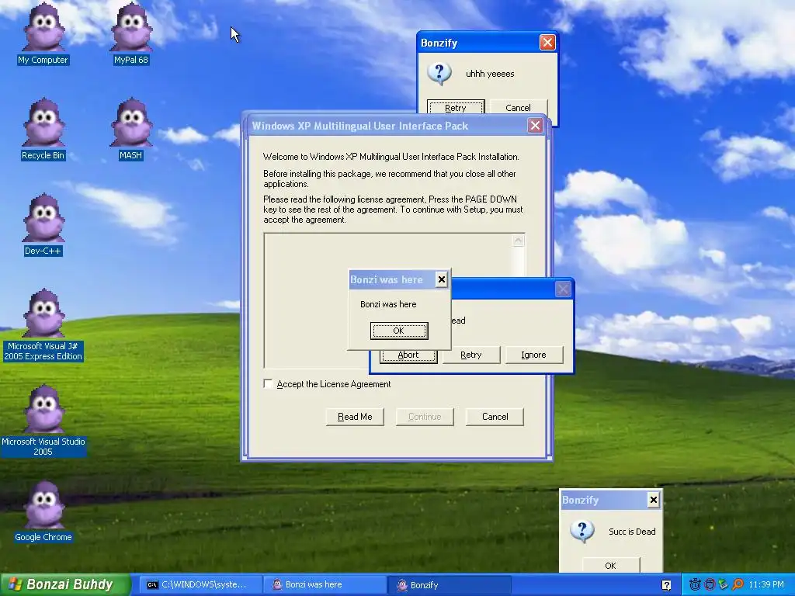Click Cancel in the MUI Pack installer
Screen dimensions: 795x596
495,417
